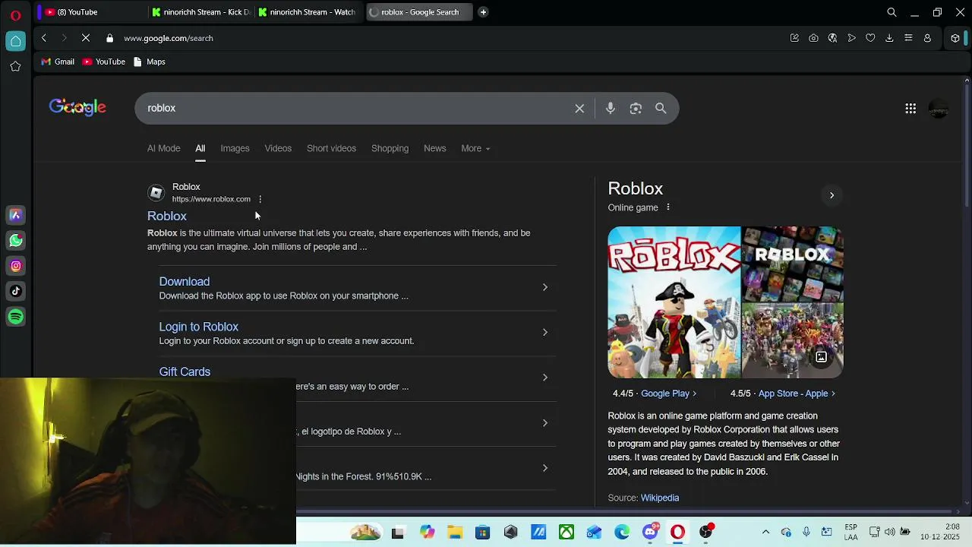Image resolution: width=972 pixels, height=547 pixels.
Task: Take a snapshot with camera icon
Action: [813, 38]
